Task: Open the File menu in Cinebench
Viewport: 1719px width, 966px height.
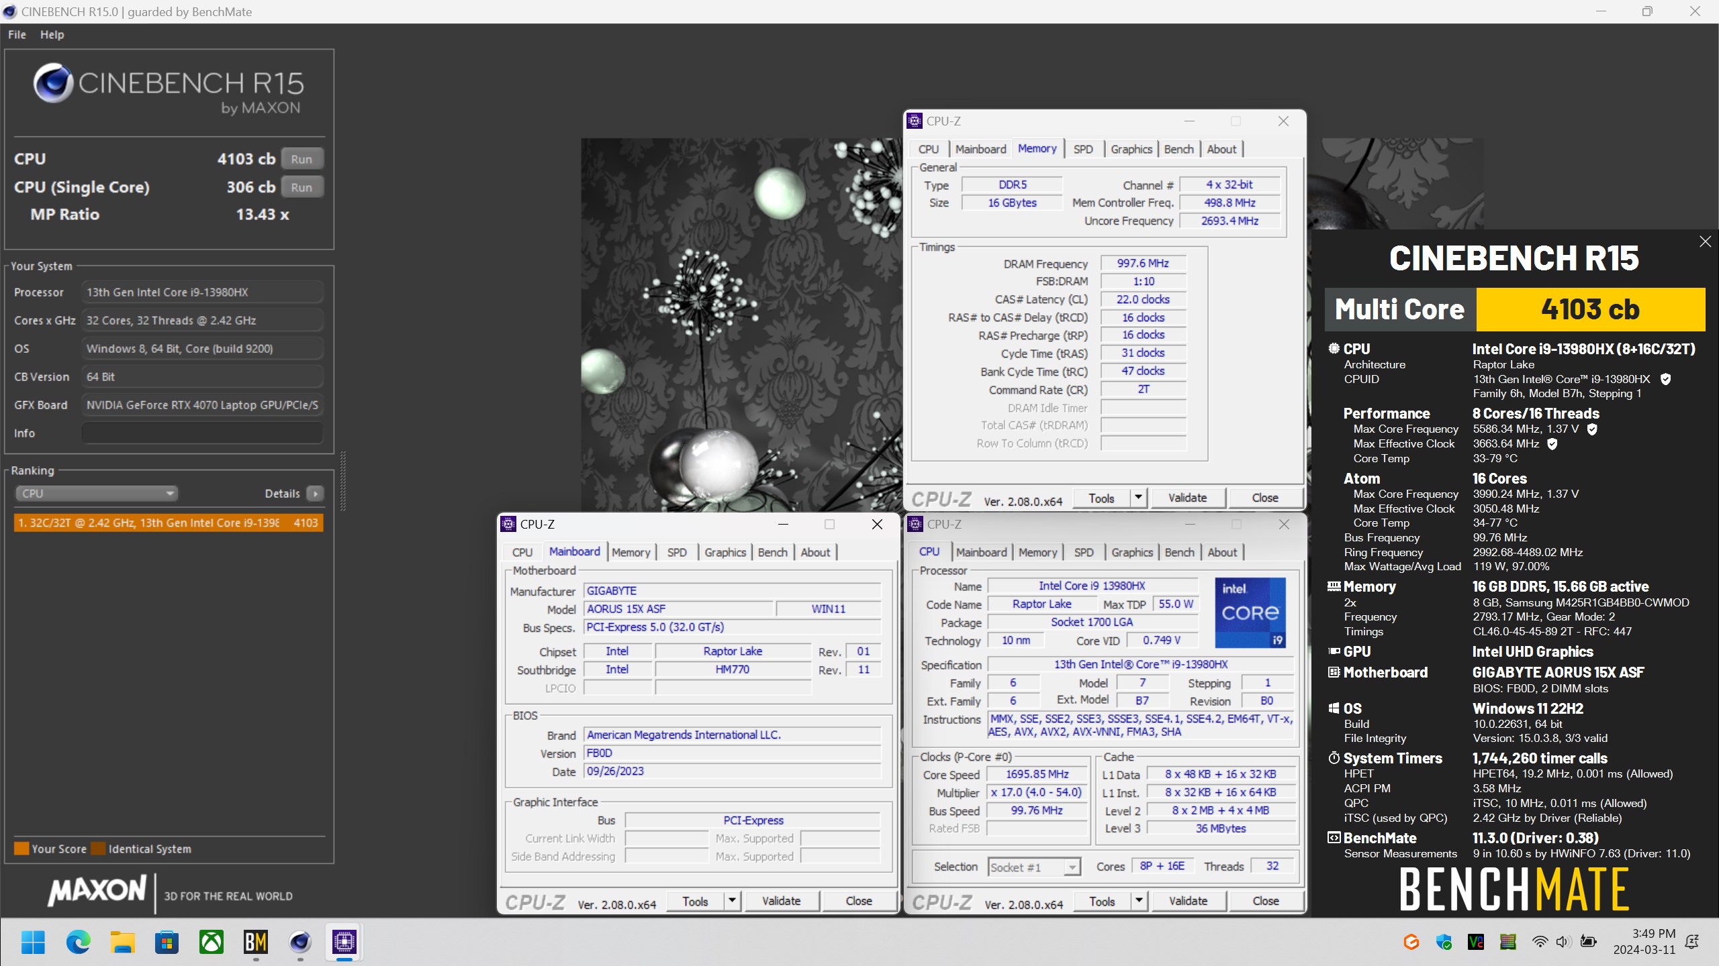Action: pyautogui.click(x=17, y=34)
